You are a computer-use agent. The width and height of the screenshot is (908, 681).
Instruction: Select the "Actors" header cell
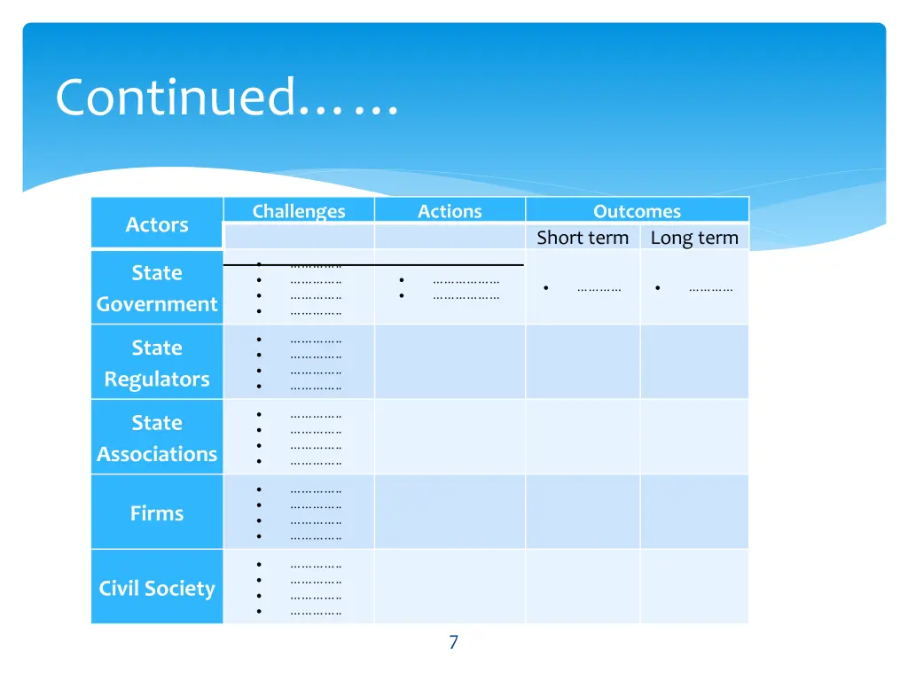coord(157,223)
